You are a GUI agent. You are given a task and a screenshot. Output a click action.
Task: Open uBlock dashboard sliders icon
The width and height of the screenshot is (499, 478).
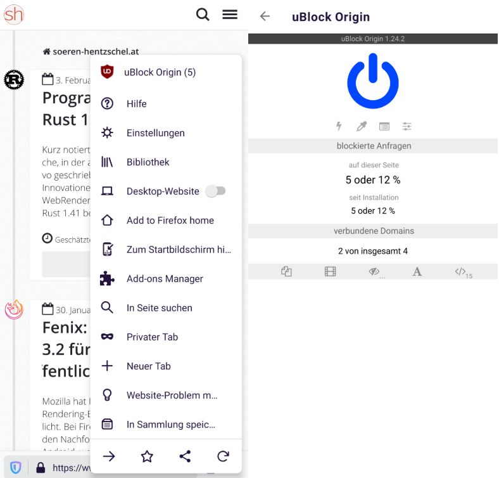[407, 127]
